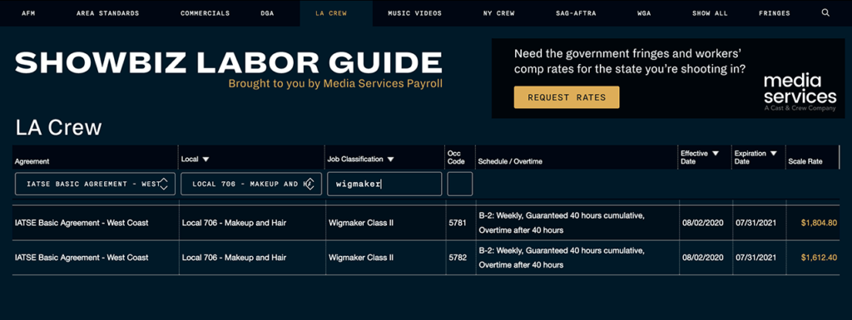Click the $1,612.40 scale rate

(819, 258)
